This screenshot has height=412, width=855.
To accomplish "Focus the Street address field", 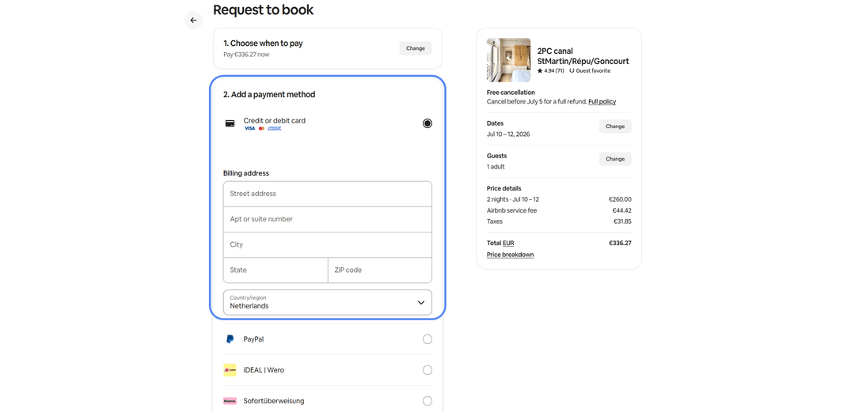I will 328,194.
